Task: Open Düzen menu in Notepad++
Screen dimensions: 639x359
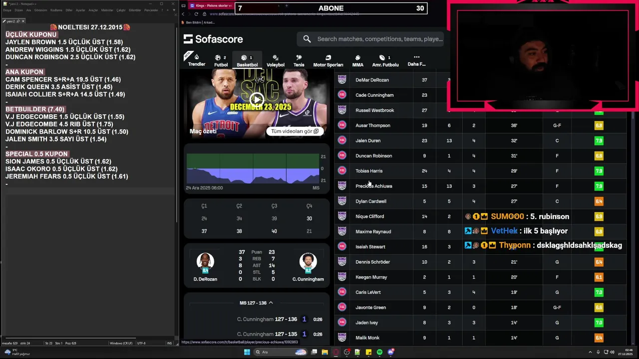Action: tap(18, 10)
